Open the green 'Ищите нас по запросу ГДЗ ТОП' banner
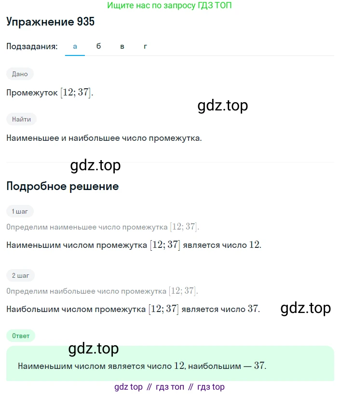 coord(169,5)
